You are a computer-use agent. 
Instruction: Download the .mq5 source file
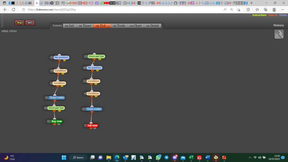click(x=19, y=23)
